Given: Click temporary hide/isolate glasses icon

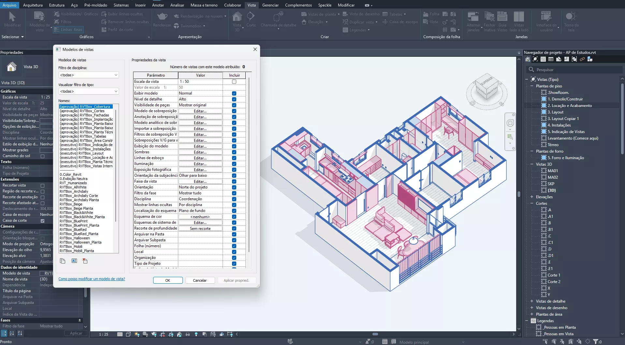Looking at the screenshot, I should coord(188,334).
